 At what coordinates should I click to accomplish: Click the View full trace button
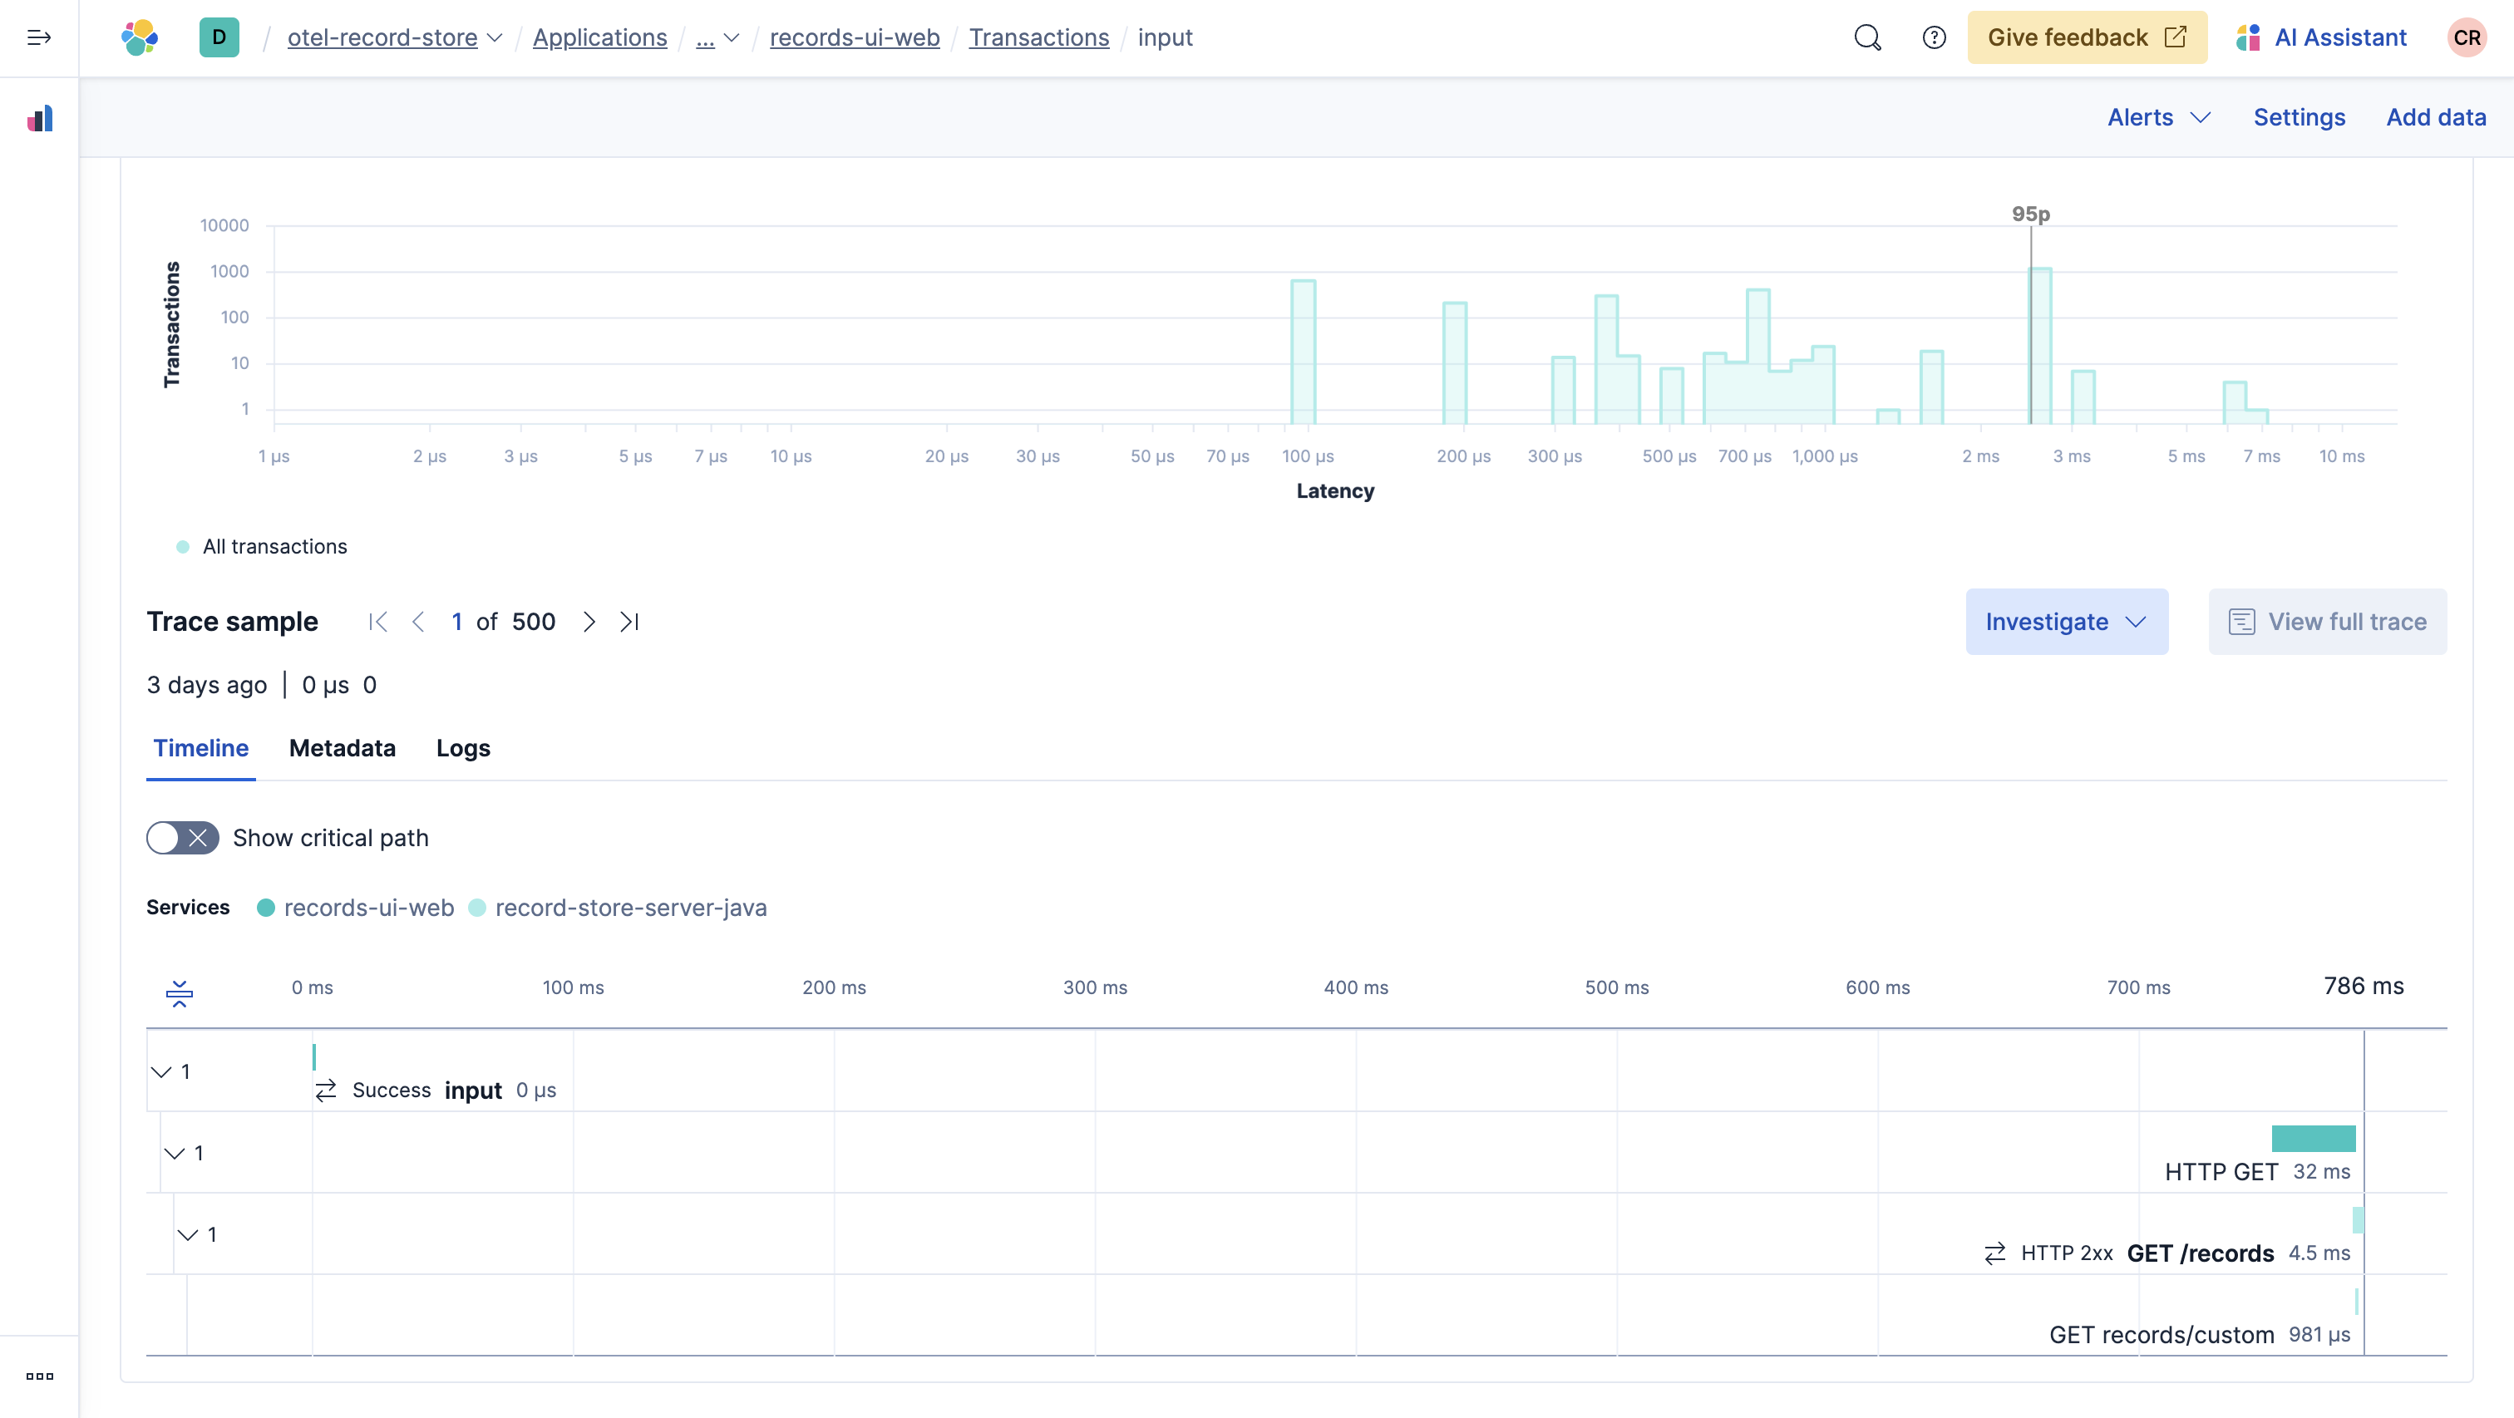(2327, 622)
